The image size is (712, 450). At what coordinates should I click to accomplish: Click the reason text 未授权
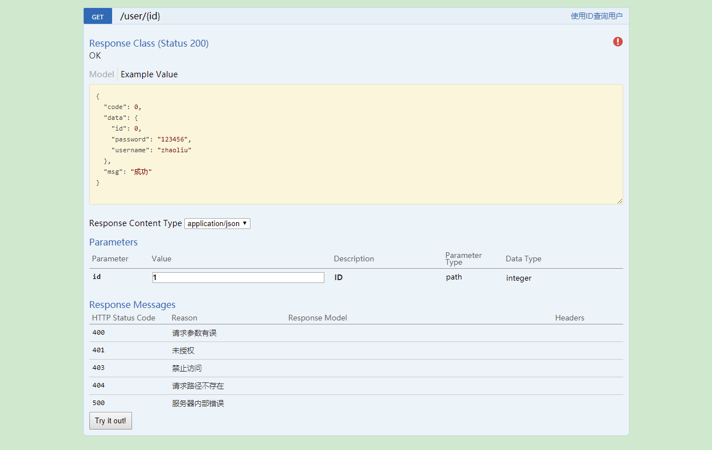(x=183, y=351)
